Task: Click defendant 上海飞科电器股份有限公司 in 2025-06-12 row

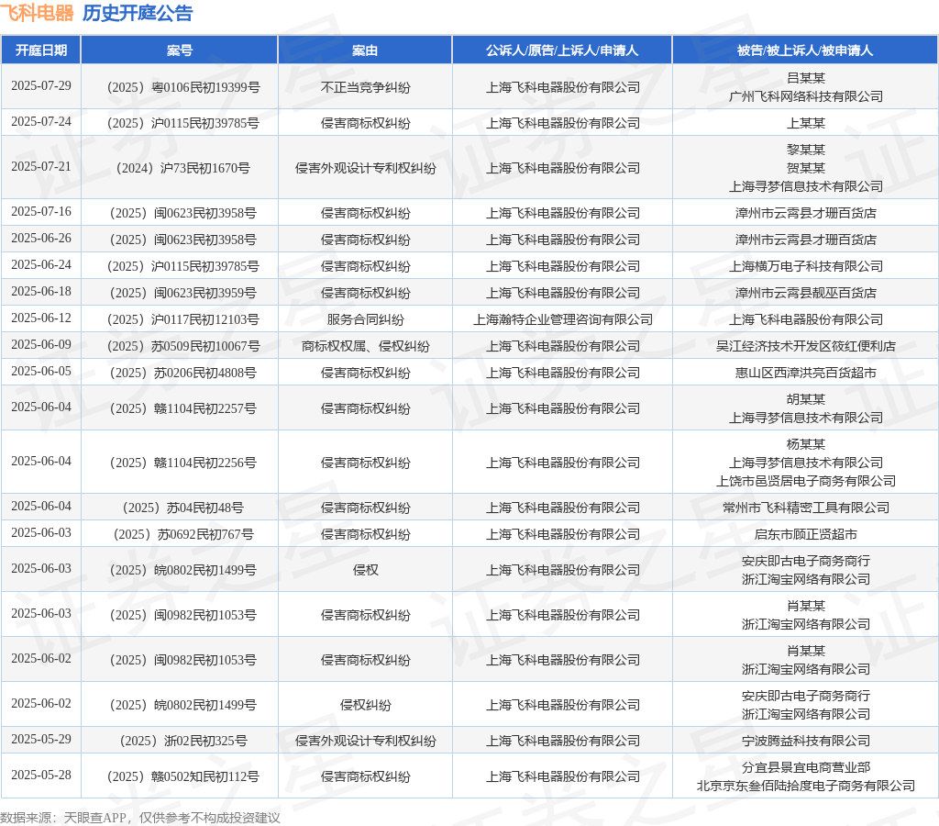Action: 805,319
